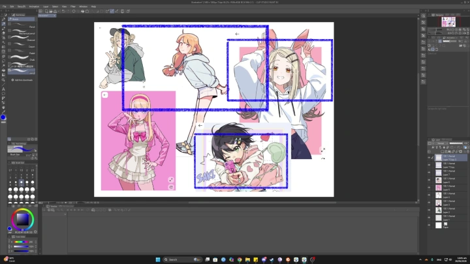Open the dropdown arrow next to Save icon

58,11
